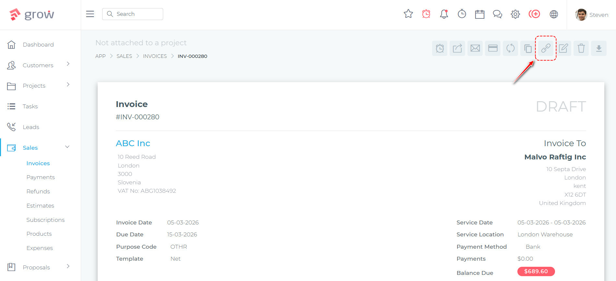
Task: Click the download invoice arrow icon
Action: (x=599, y=49)
